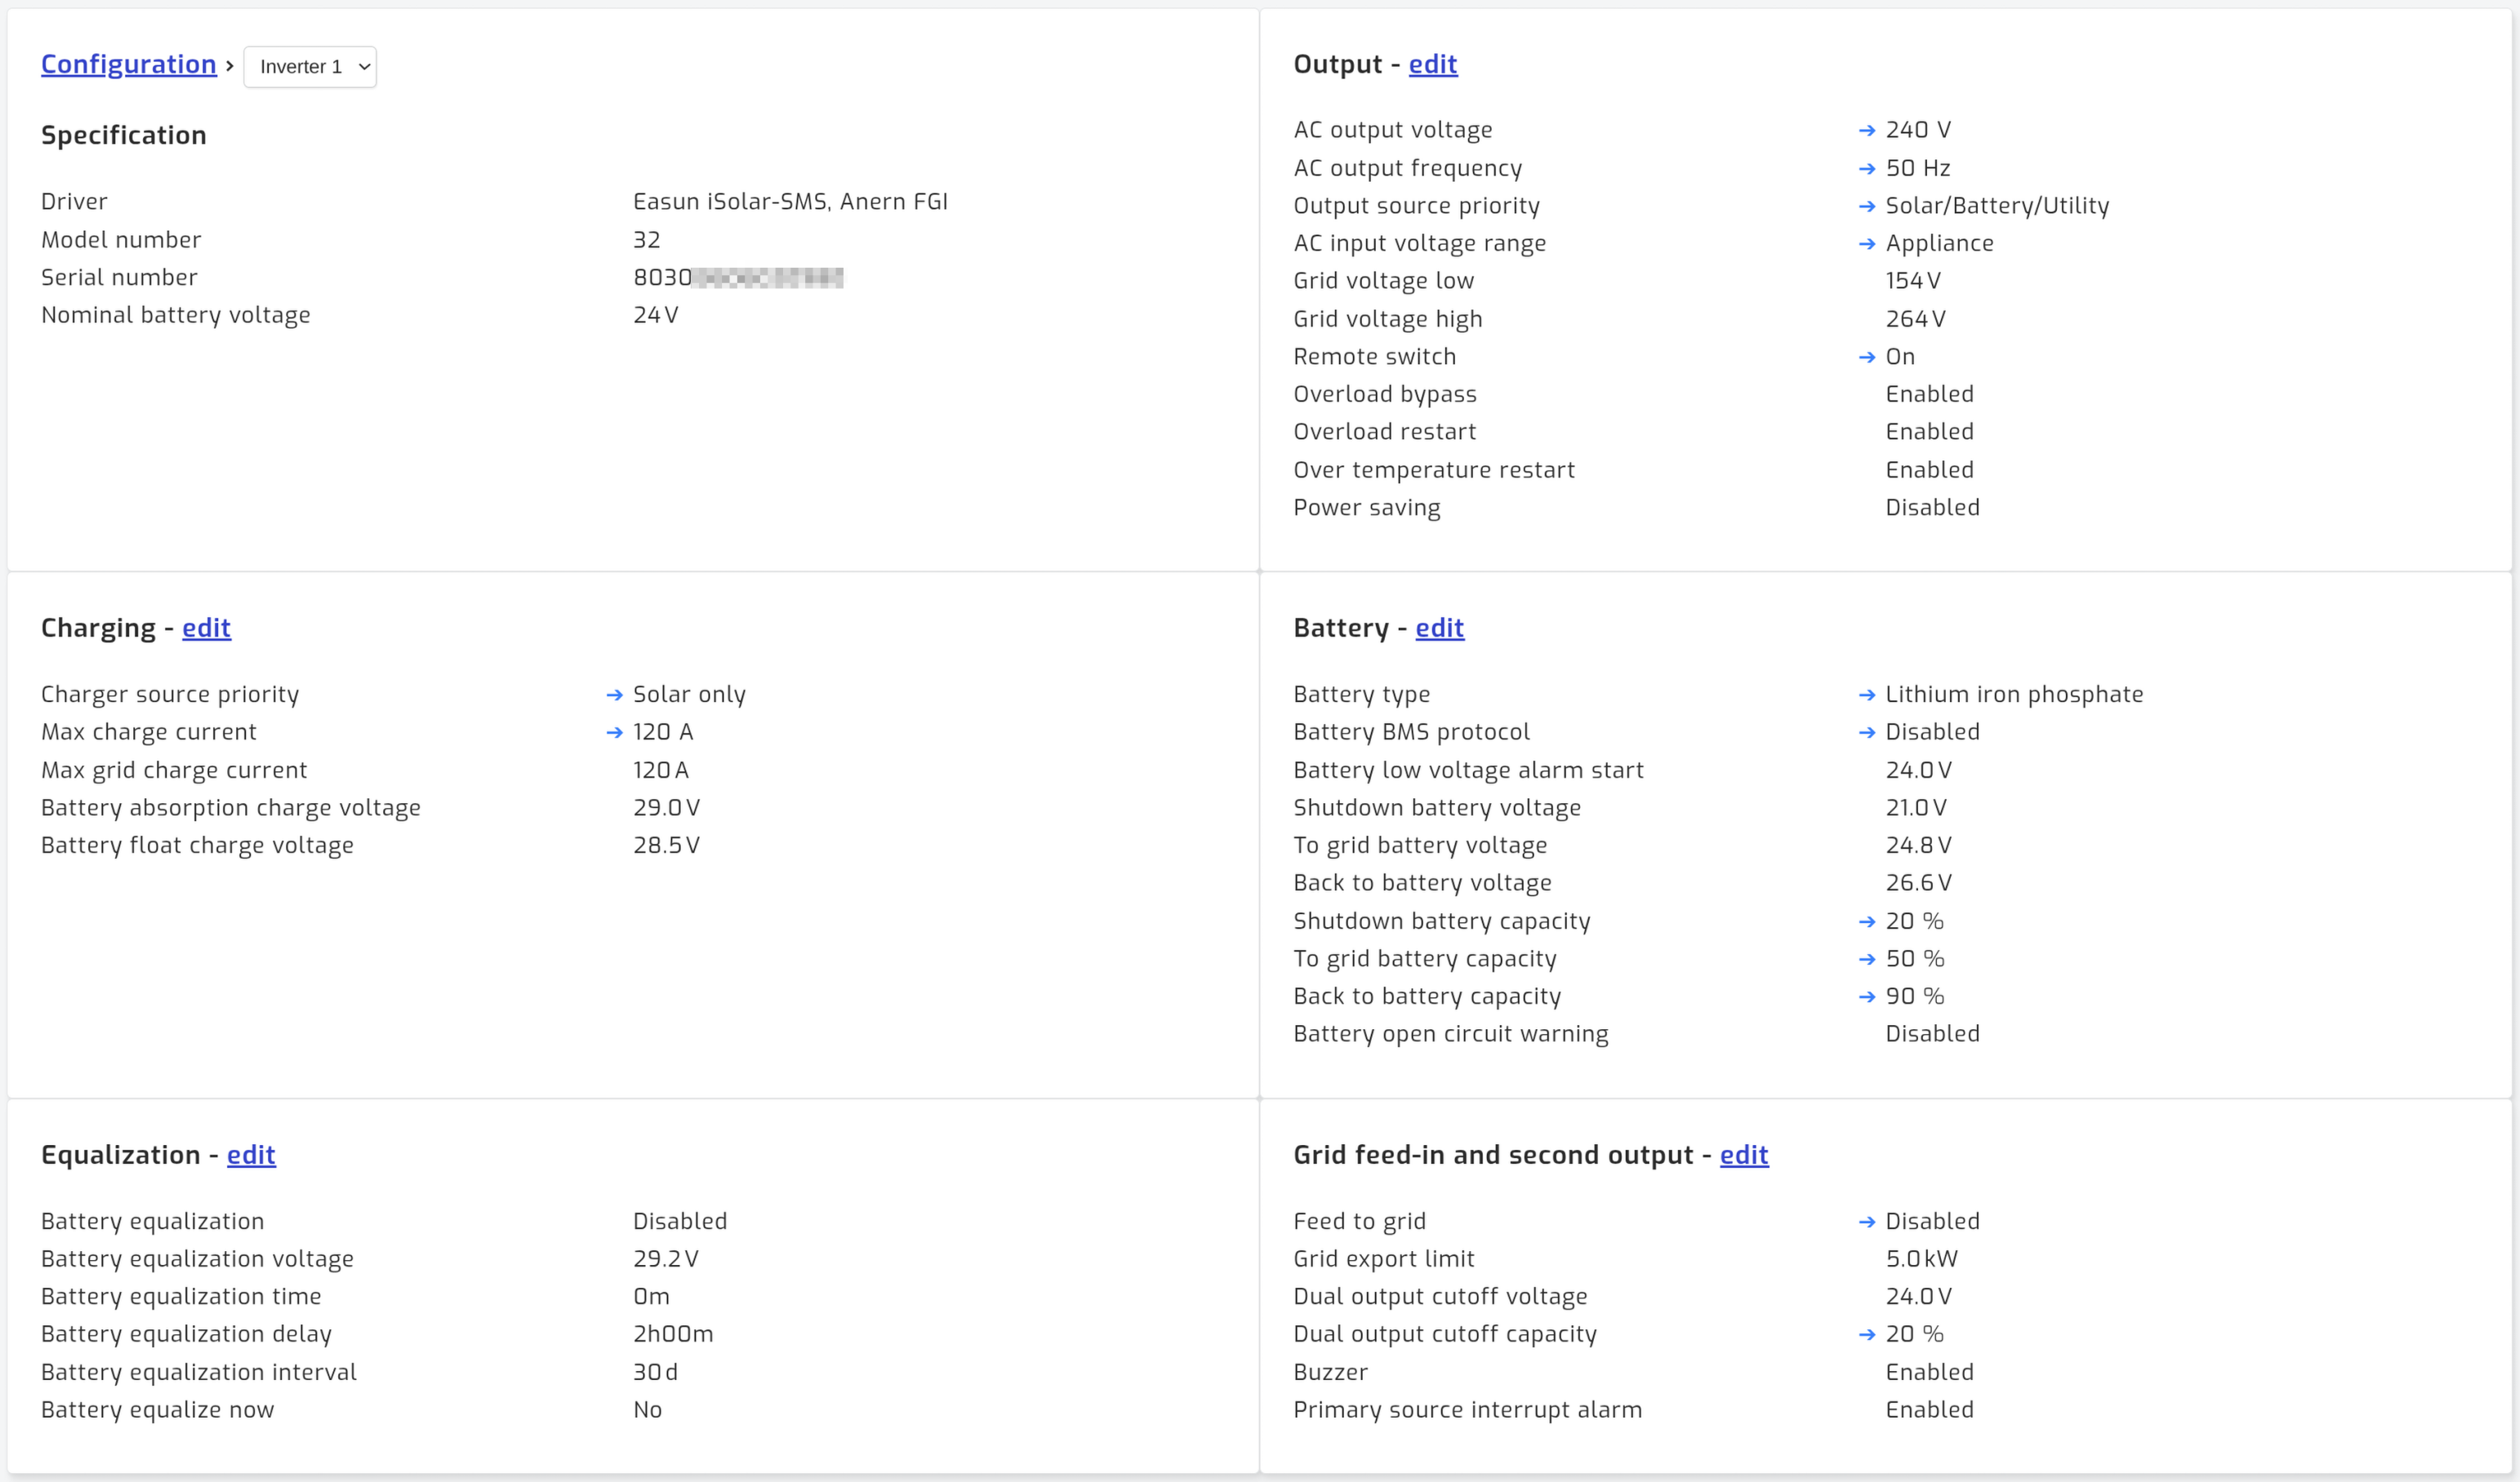Screen dimensions: 2520x1482
Task: Click the arrow icon next to Battery type
Action: click(1866, 695)
